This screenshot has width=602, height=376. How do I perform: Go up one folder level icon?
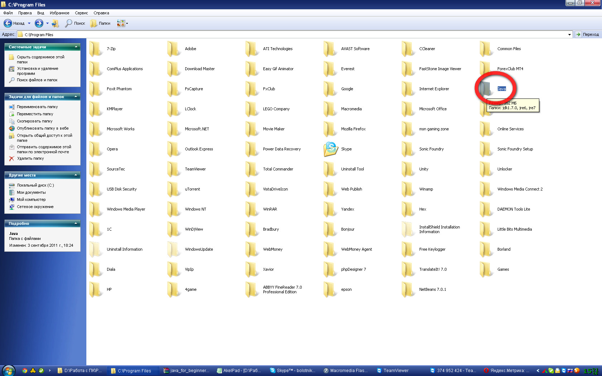(55, 23)
